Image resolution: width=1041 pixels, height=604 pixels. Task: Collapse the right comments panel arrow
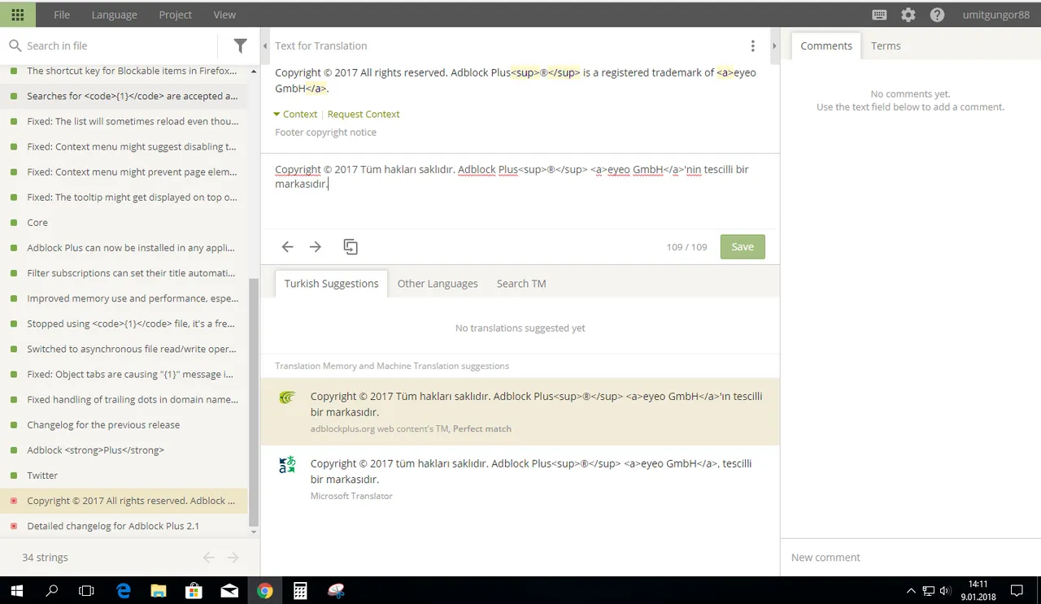pos(775,46)
